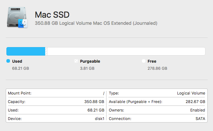Click the Purgeable label in legend

point(90,61)
